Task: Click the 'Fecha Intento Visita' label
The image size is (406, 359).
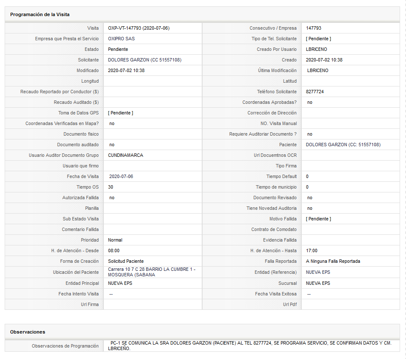Action: (78, 294)
